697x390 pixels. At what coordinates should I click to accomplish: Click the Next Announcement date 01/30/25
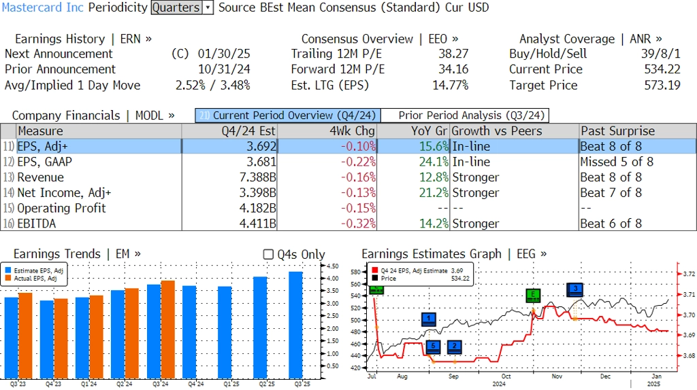pyautogui.click(x=224, y=54)
